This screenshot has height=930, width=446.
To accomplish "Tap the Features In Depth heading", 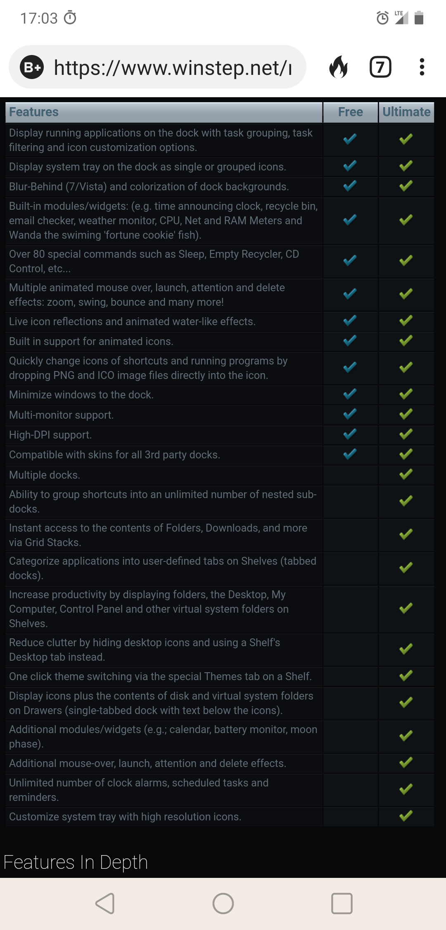I will coord(76,862).
